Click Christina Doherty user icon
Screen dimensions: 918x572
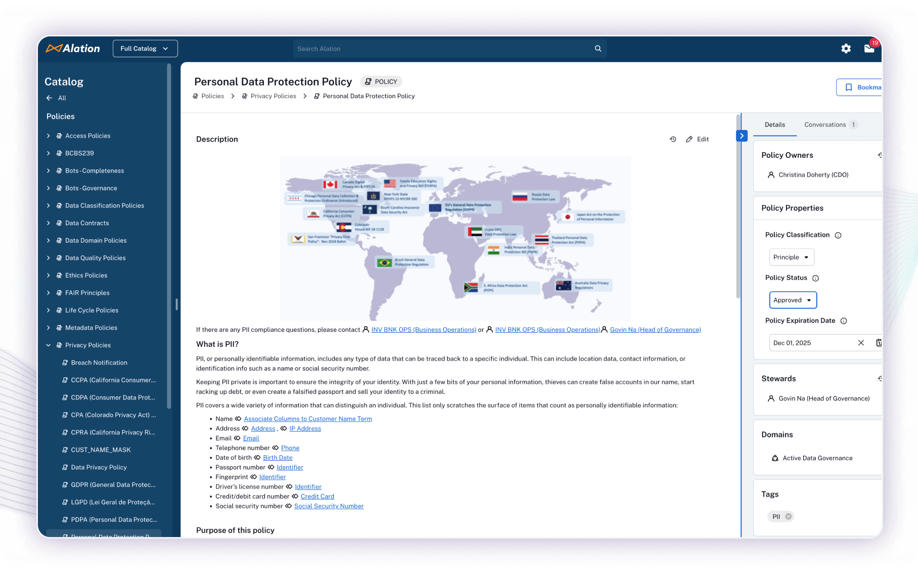click(771, 175)
